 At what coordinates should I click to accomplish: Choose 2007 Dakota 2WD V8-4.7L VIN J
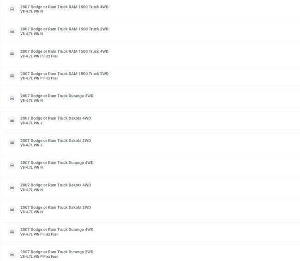pos(150,143)
